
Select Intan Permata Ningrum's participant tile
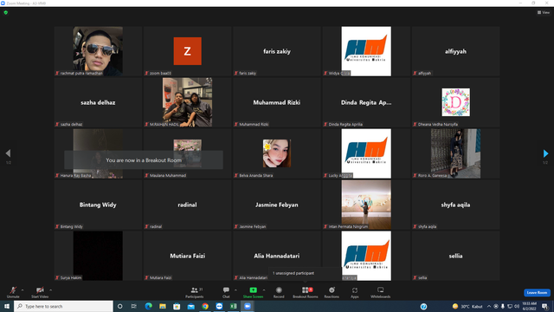(366, 205)
